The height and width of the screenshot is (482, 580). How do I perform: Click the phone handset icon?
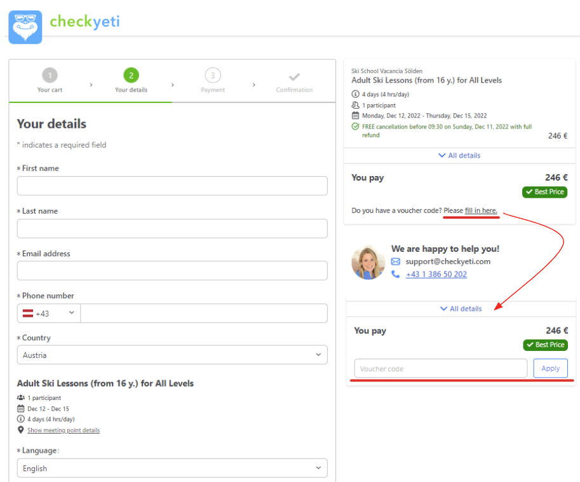(x=395, y=274)
